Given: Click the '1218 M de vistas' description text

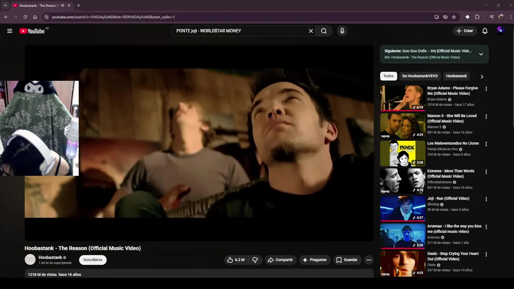Looking at the screenshot, I should tap(42, 275).
